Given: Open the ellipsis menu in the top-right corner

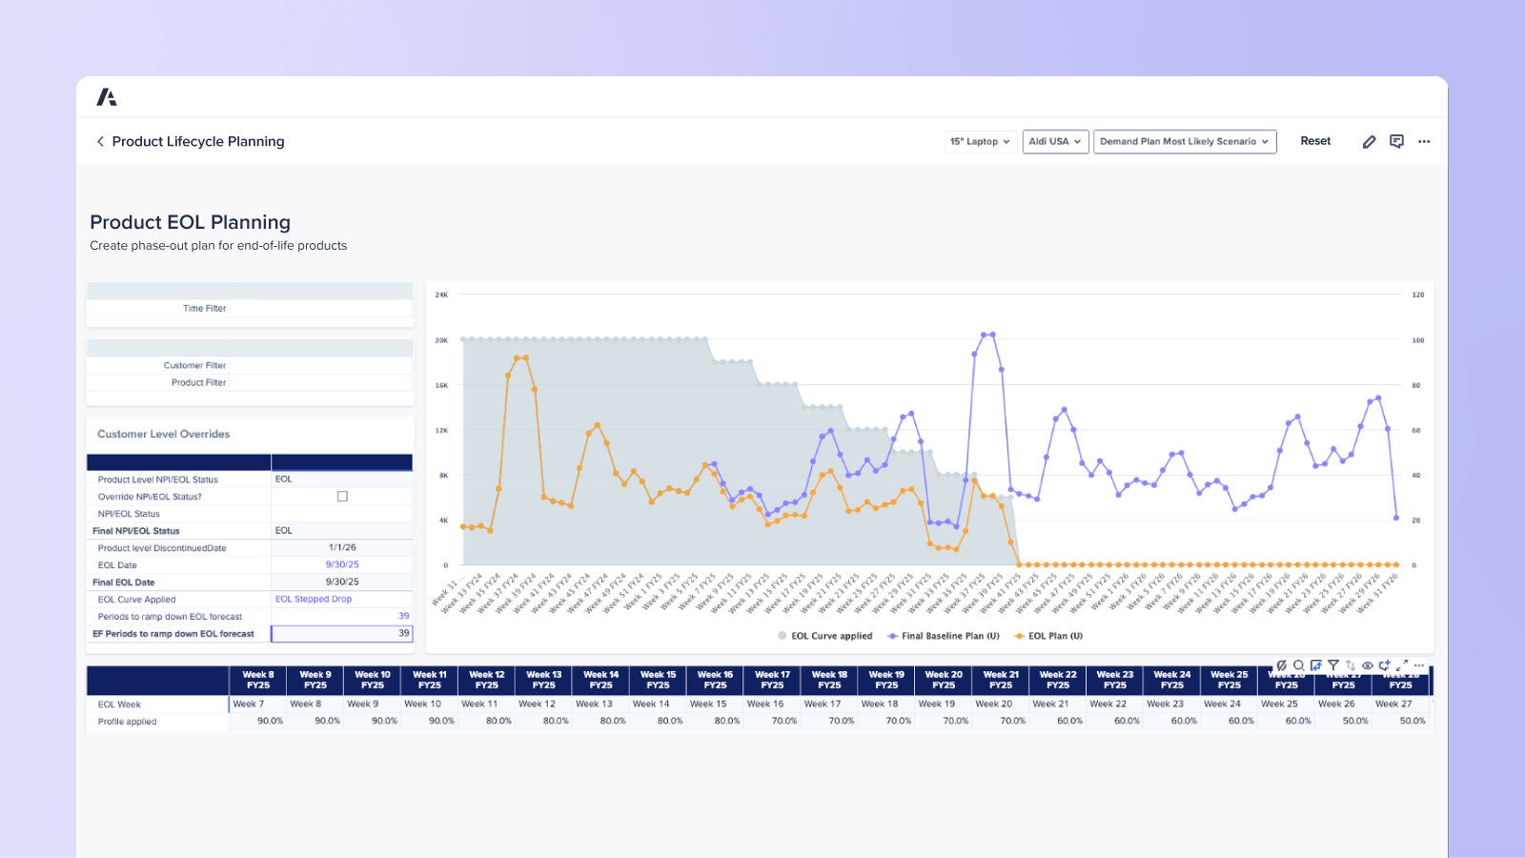Looking at the screenshot, I should (x=1424, y=141).
